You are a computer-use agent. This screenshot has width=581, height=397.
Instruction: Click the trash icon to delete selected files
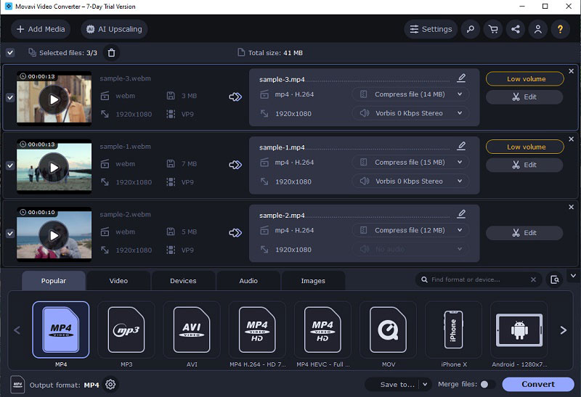pyautogui.click(x=111, y=53)
